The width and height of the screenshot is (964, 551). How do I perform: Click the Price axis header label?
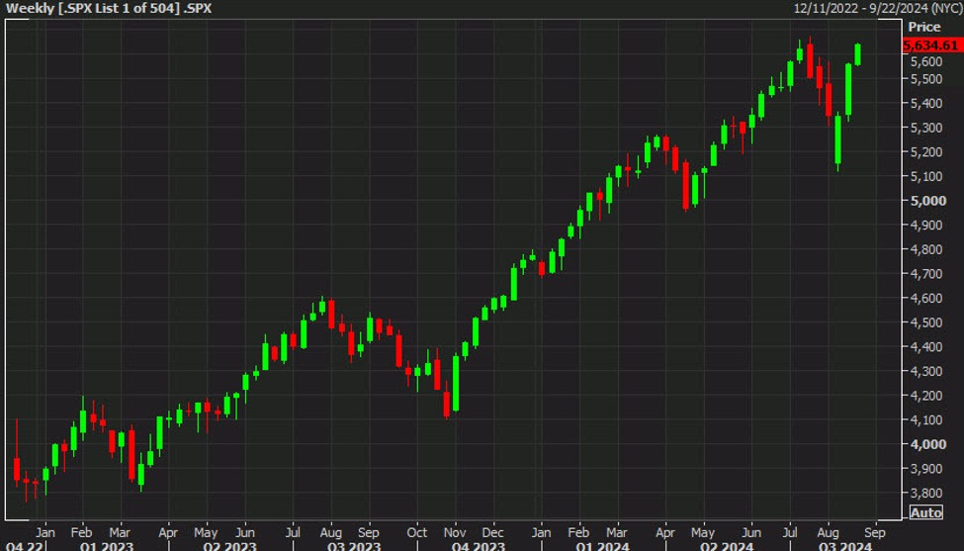pyautogui.click(x=924, y=27)
